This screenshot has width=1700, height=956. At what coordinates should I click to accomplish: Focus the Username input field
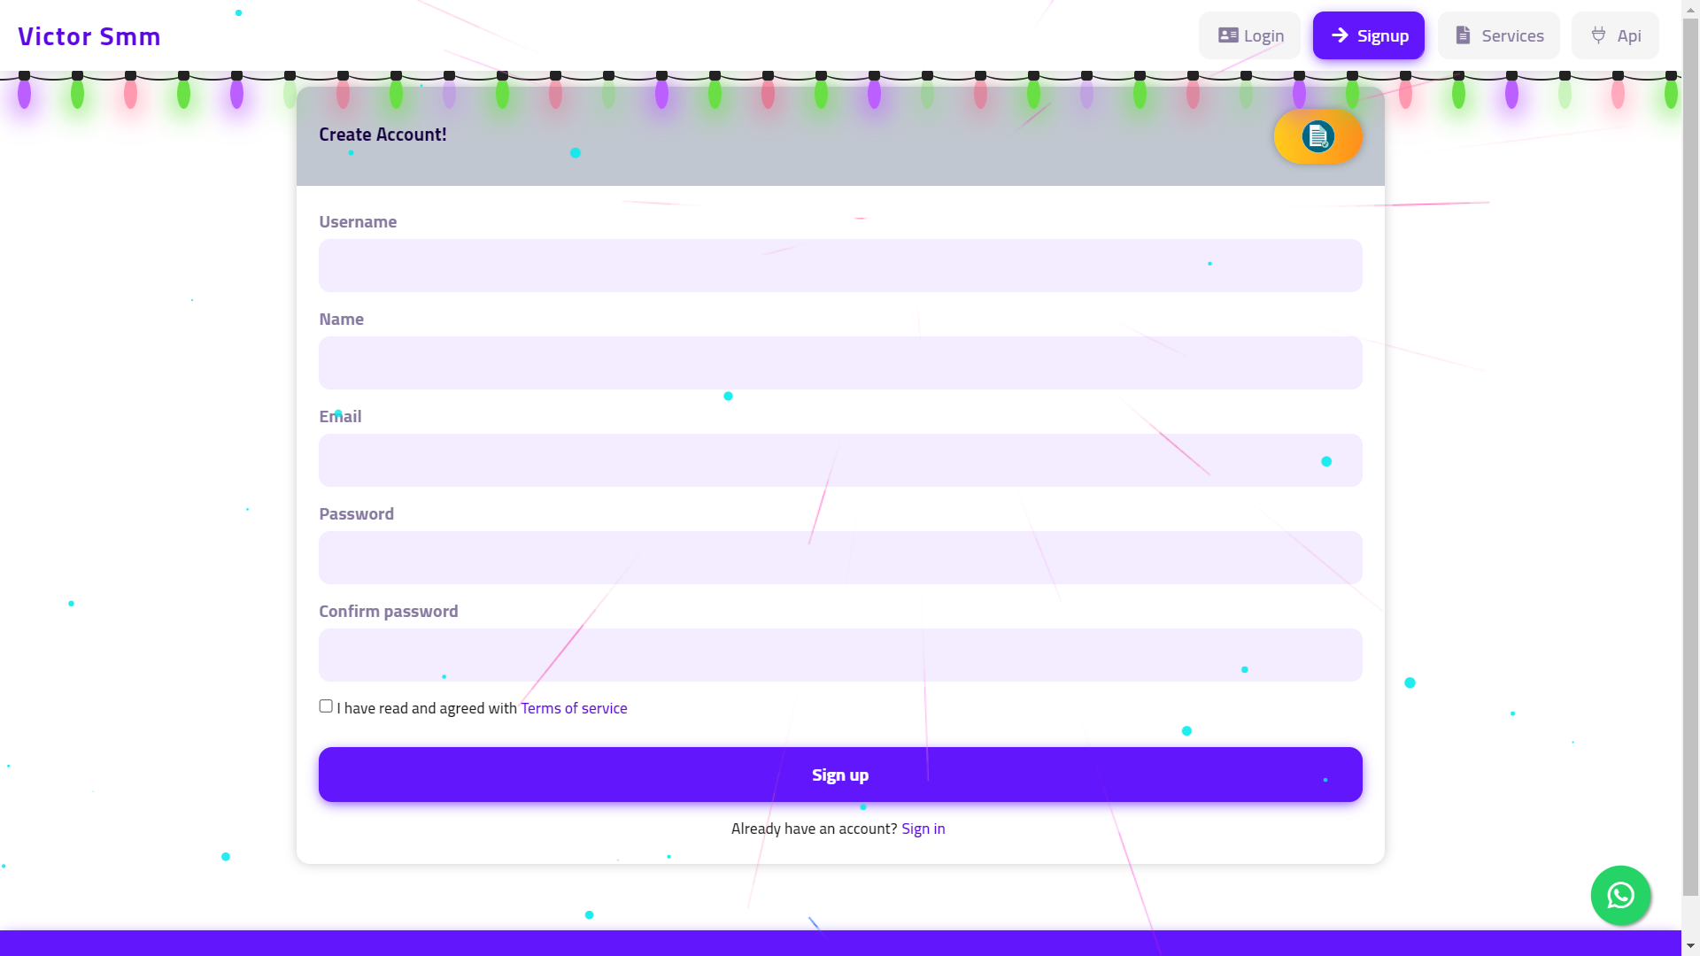pos(839,266)
